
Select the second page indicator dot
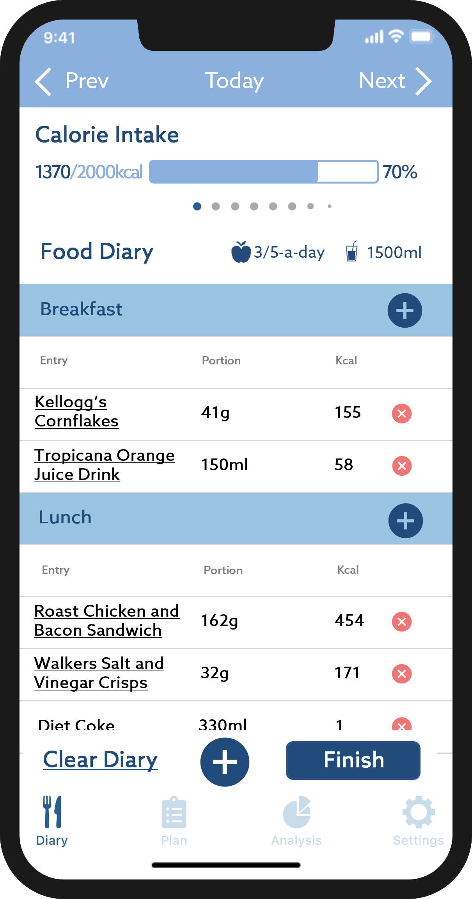pyautogui.click(x=216, y=206)
